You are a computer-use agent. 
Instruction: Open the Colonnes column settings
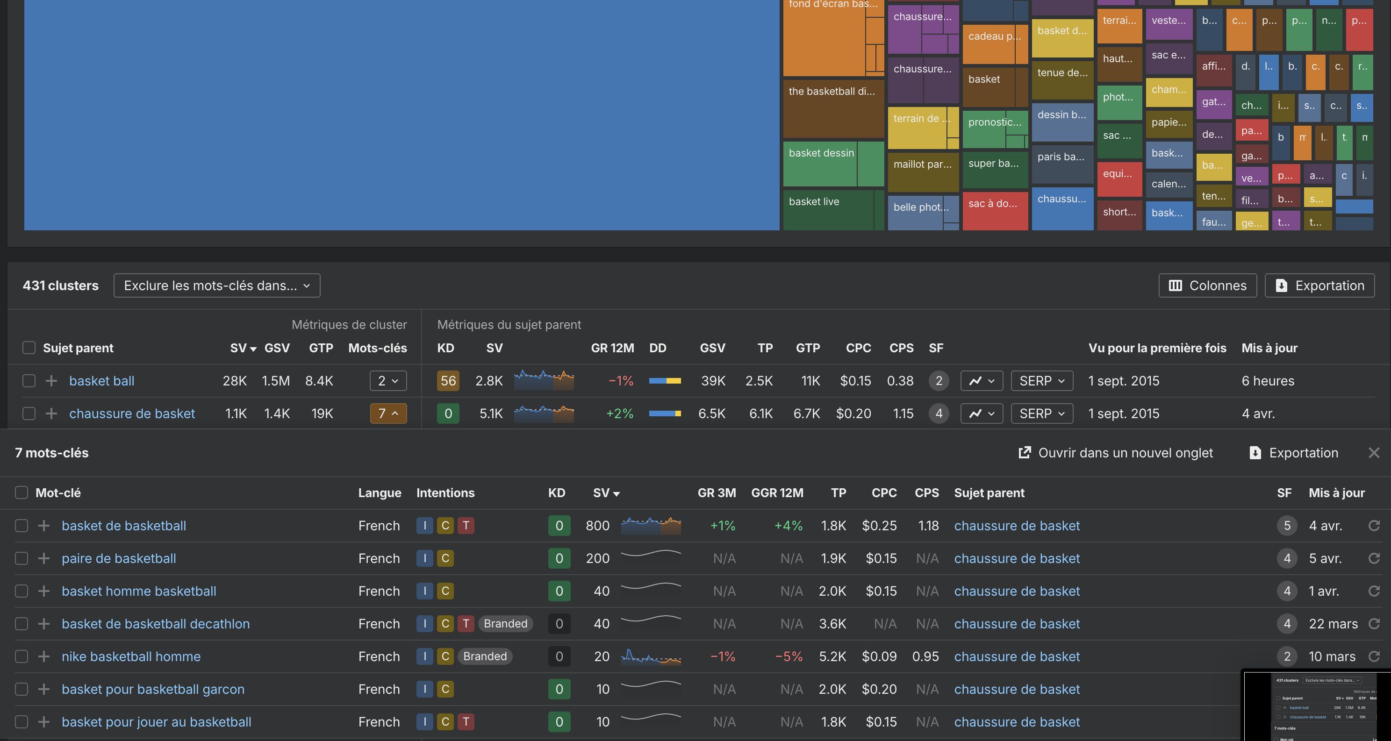[x=1207, y=285]
